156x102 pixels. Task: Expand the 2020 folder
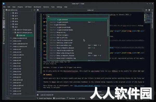(x=11, y=24)
